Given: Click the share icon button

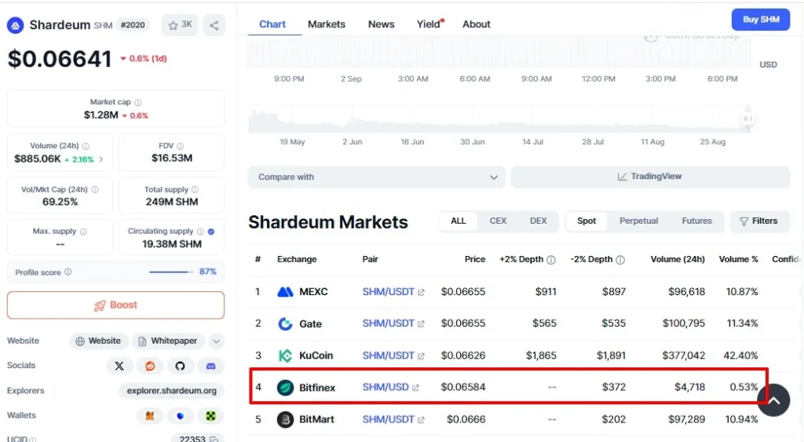Looking at the screenshot, I should (x=214, y=25).
